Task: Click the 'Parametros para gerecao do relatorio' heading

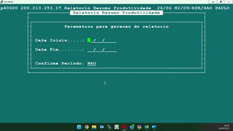Action: coord(116,27)
